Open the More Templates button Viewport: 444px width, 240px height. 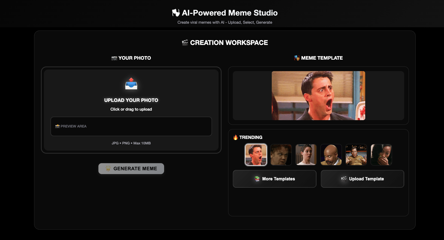click(x=274, y=179)
